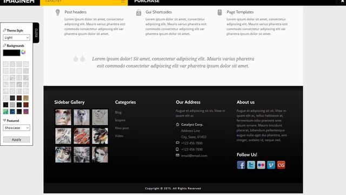The height and width of the screenshot is (195, 346).
Task: Click the brush icon beside Theme Style
Action: (x=4, y=30)
